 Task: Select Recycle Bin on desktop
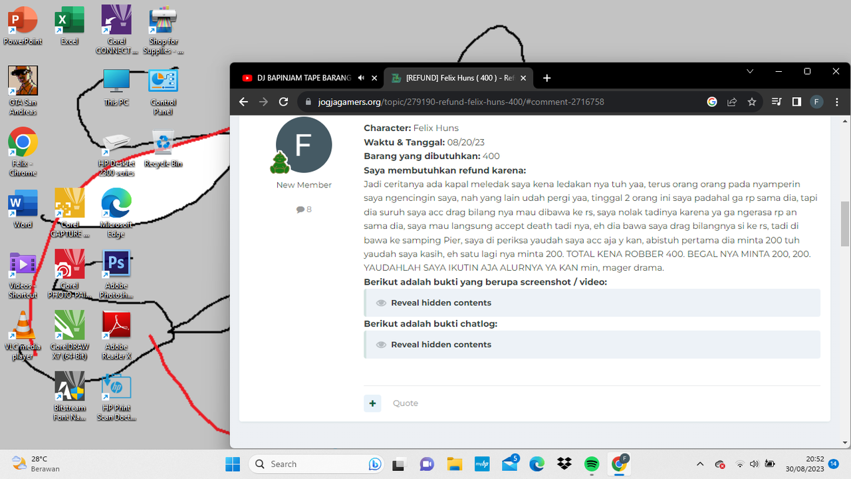tap(163, 148)
